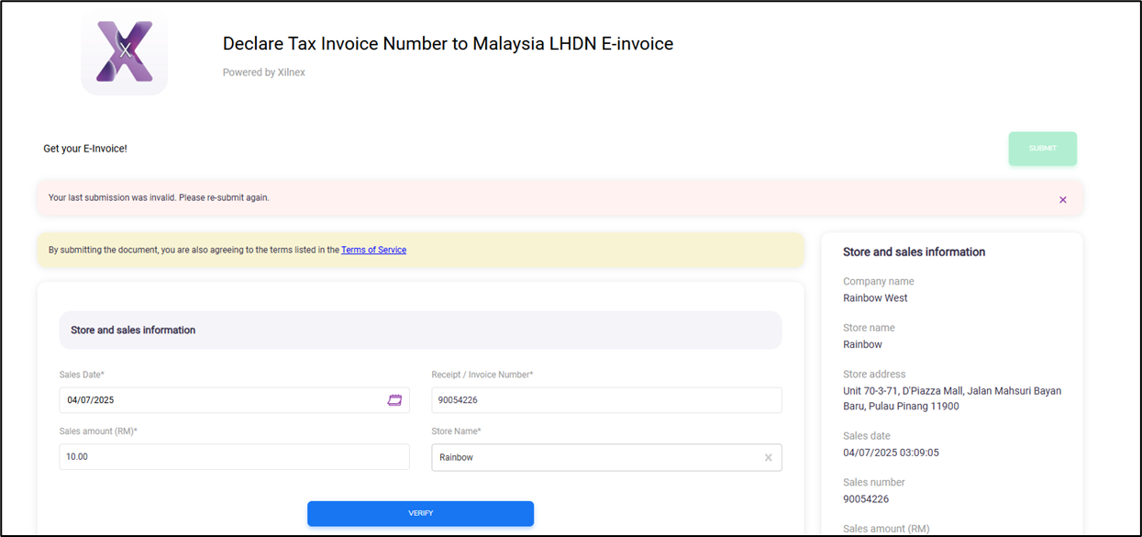Image resolution: width=1142 pixels, height=537 pixels.
Task: Click the D'Piazza Mall store address text
Action: click(951, 398)
